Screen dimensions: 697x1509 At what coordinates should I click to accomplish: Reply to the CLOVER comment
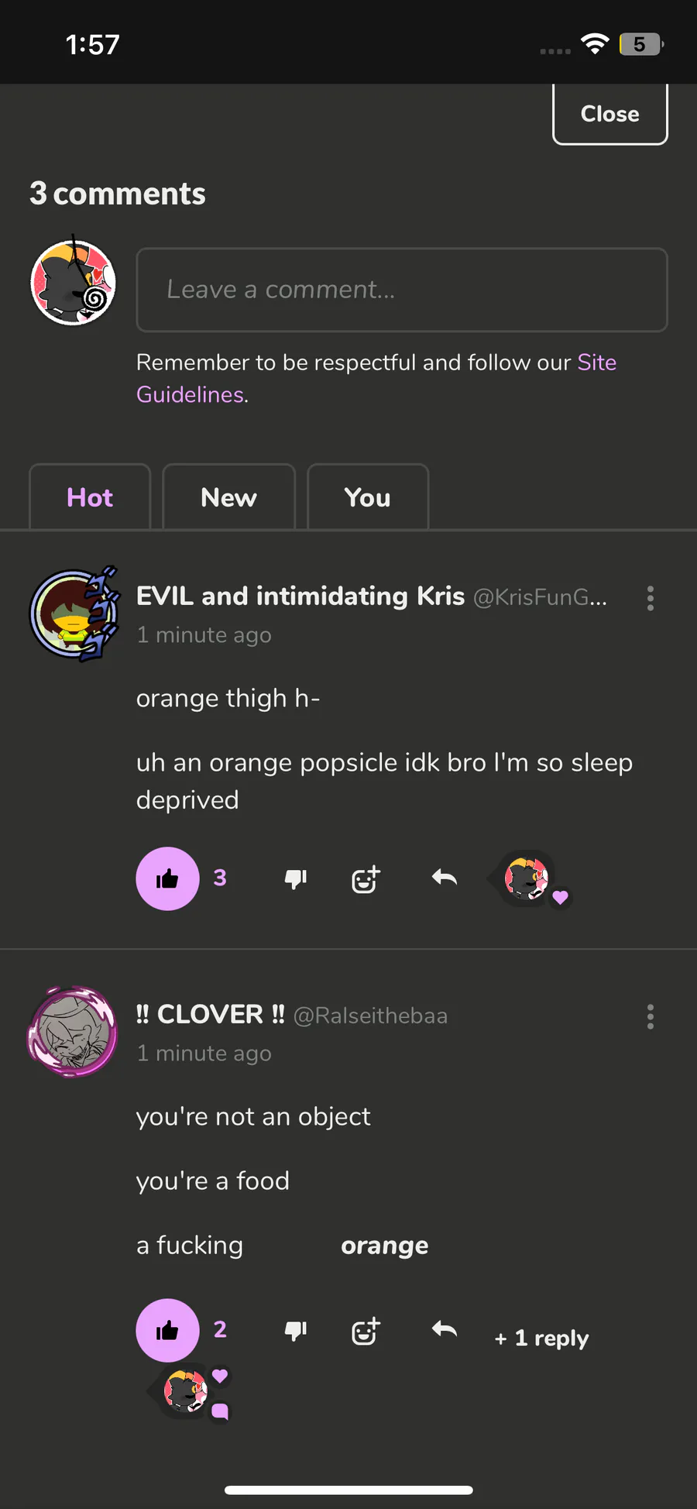445,1330
